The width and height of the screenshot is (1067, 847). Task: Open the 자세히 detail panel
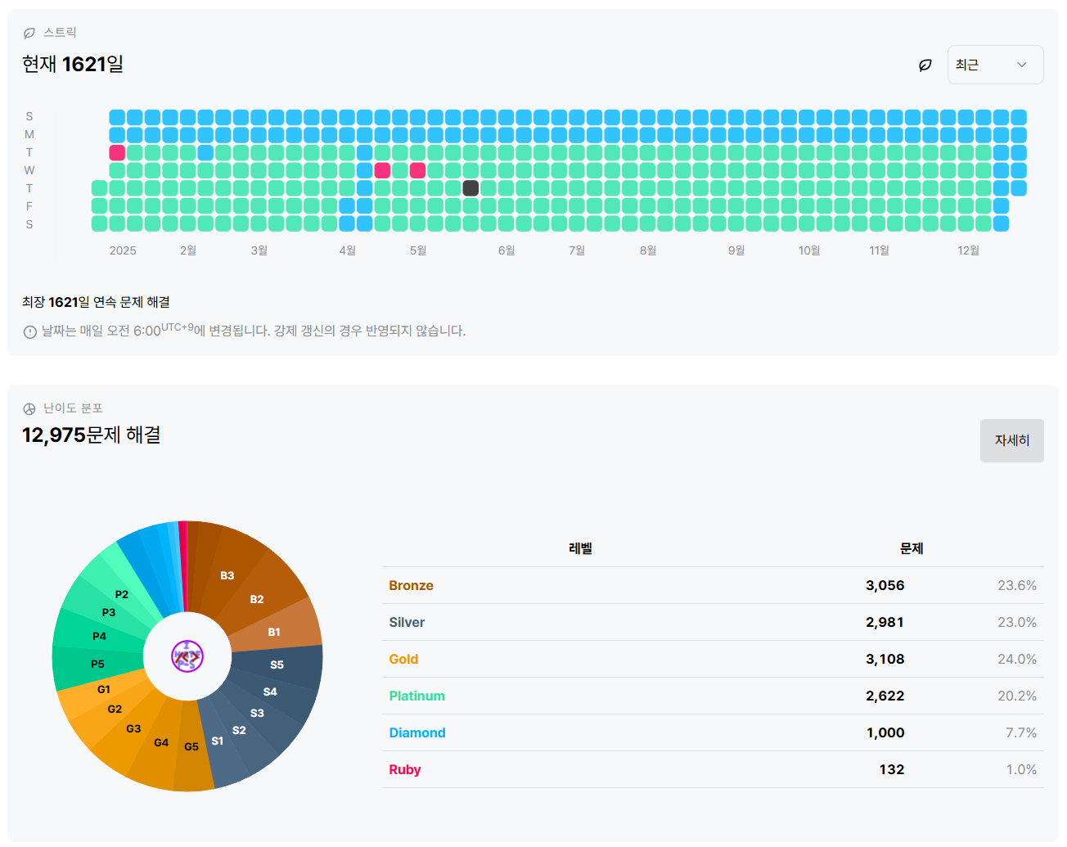point(1011,440)
